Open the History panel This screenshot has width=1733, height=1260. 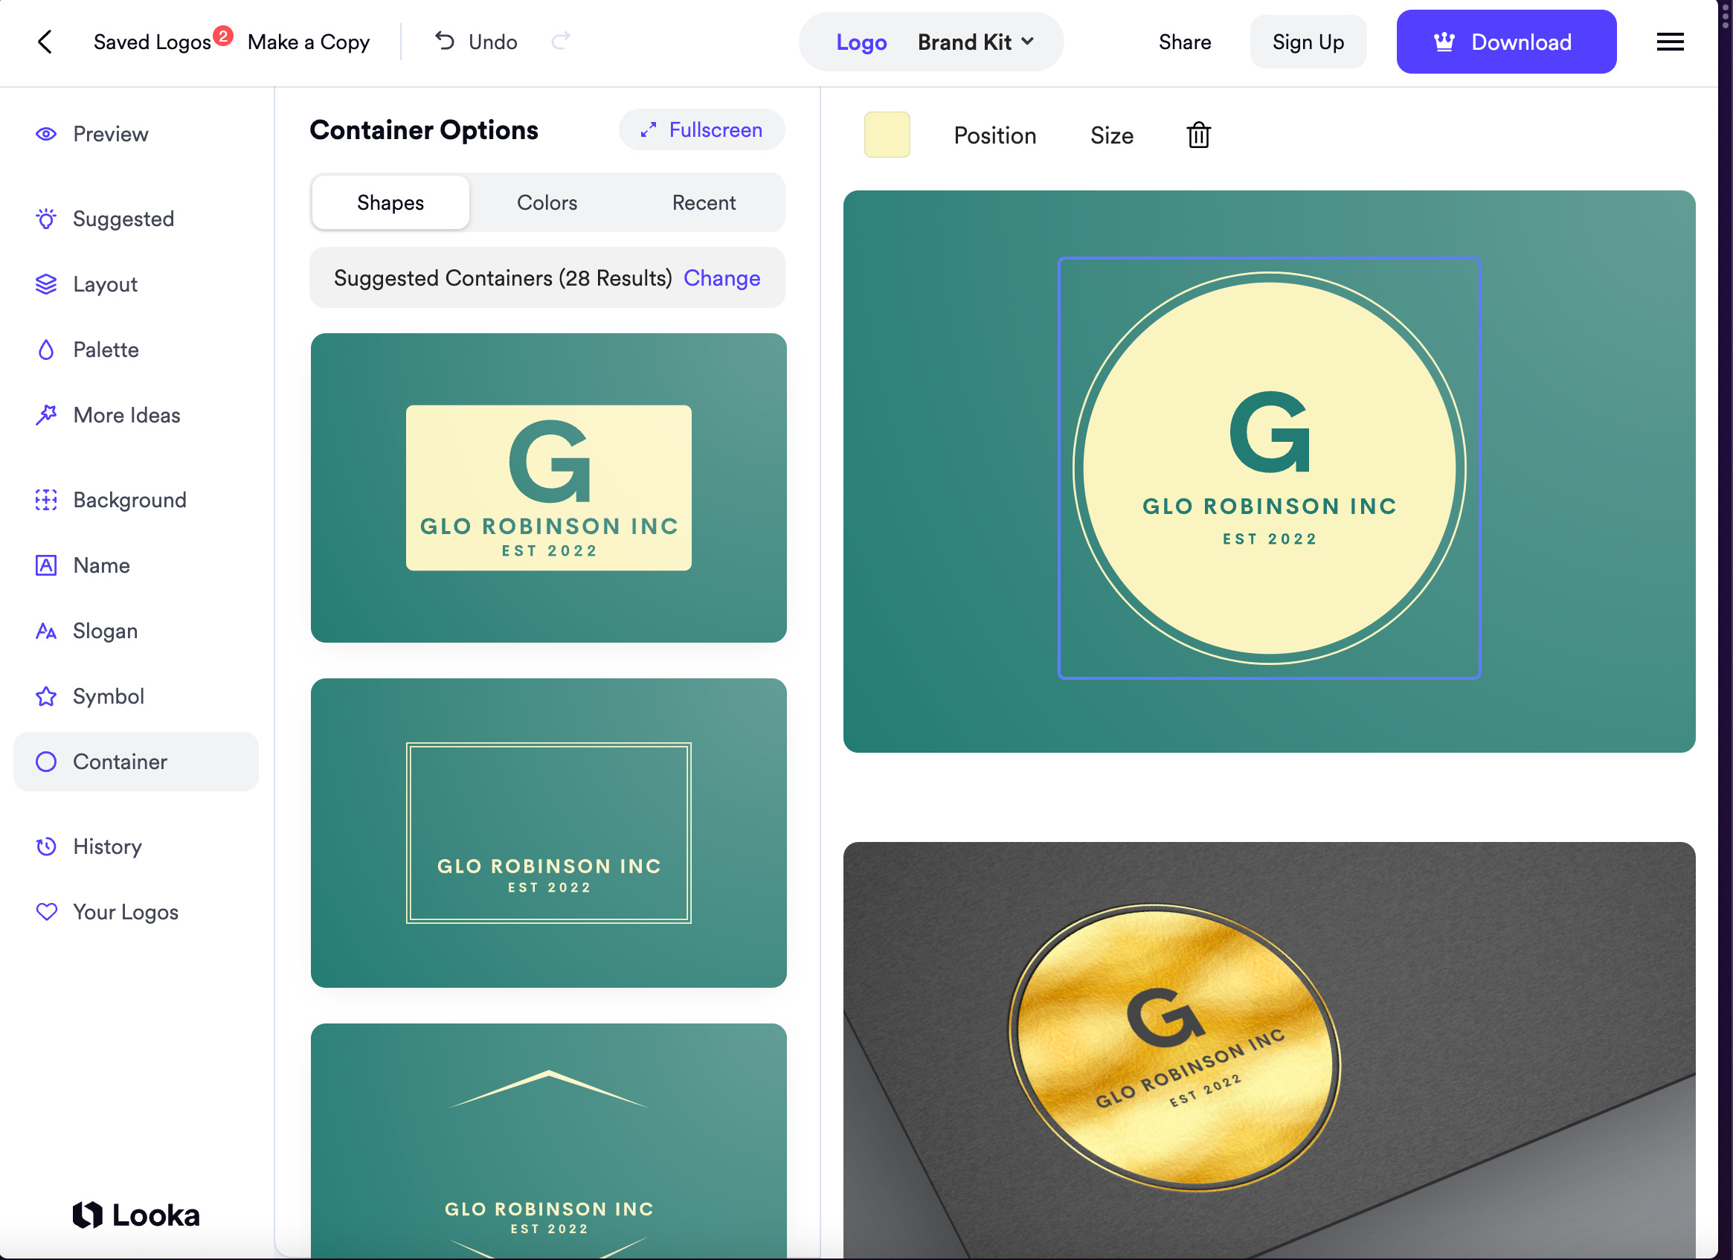(x=108, y=846)
